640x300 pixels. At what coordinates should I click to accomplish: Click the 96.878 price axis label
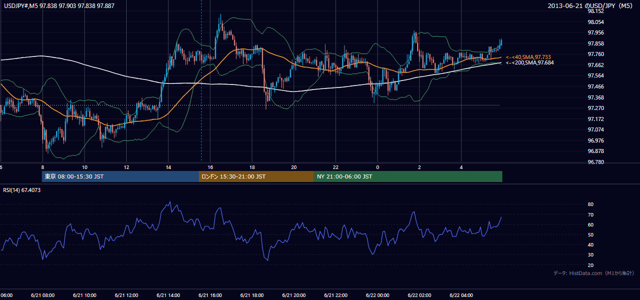tap(596, 151)
